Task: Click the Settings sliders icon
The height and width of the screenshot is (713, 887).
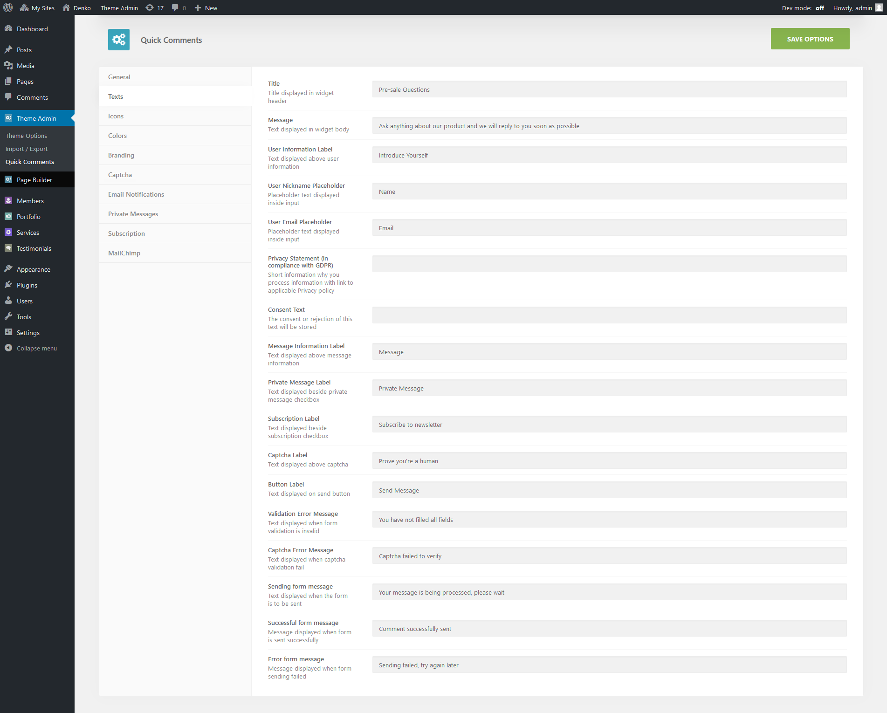Action: [x=8, y=332]
